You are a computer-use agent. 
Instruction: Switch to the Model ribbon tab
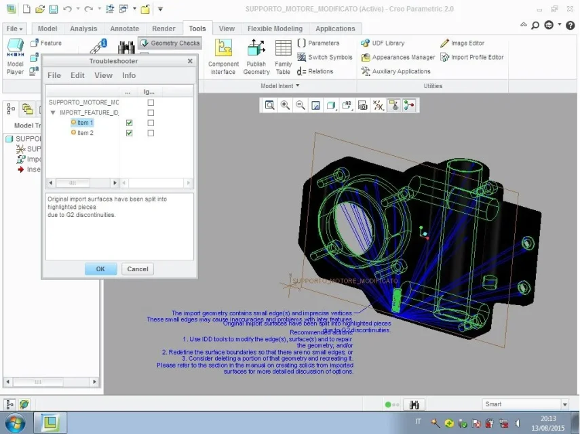[47, 29]
